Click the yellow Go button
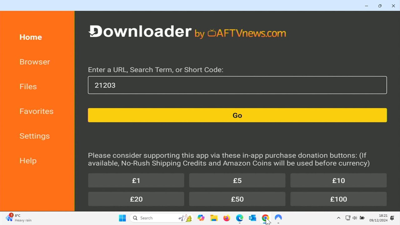This screenshot has width=400, height=225. click(x=237, y=115)
